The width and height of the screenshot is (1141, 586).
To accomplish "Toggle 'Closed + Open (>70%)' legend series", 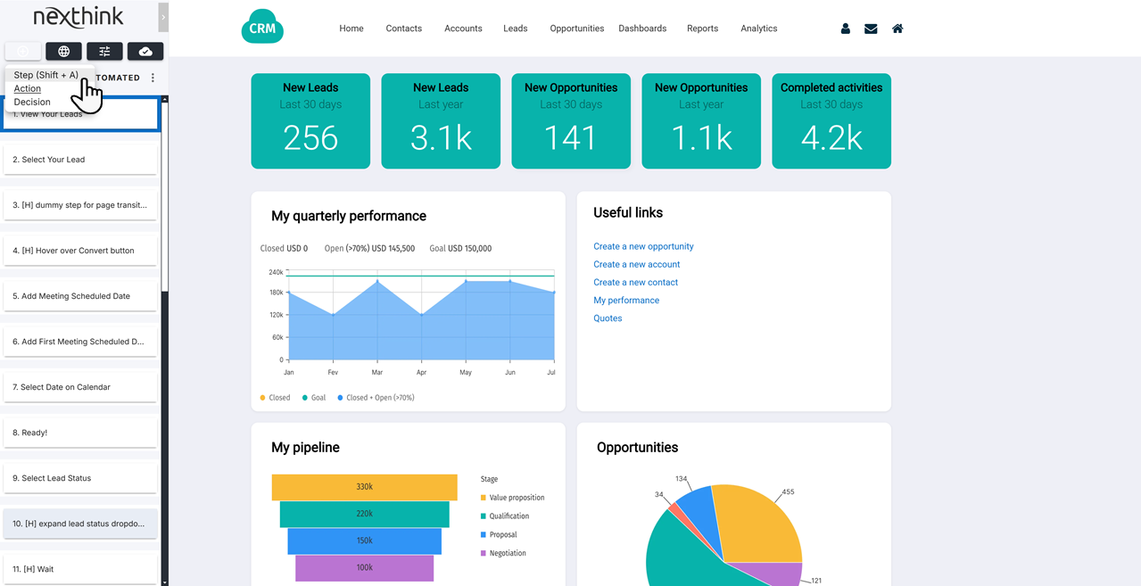I will point(376,398).
